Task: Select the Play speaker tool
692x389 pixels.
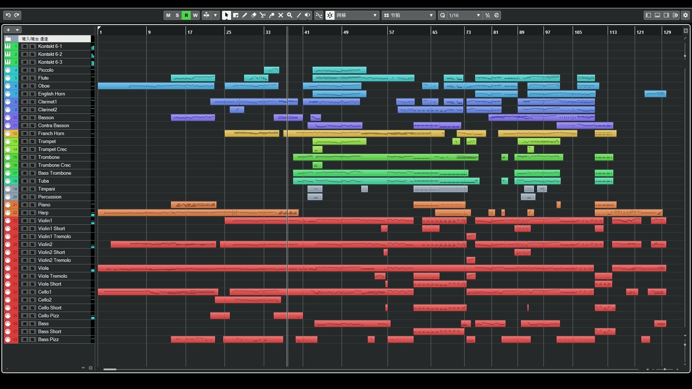Action: [x=307, y=15]
